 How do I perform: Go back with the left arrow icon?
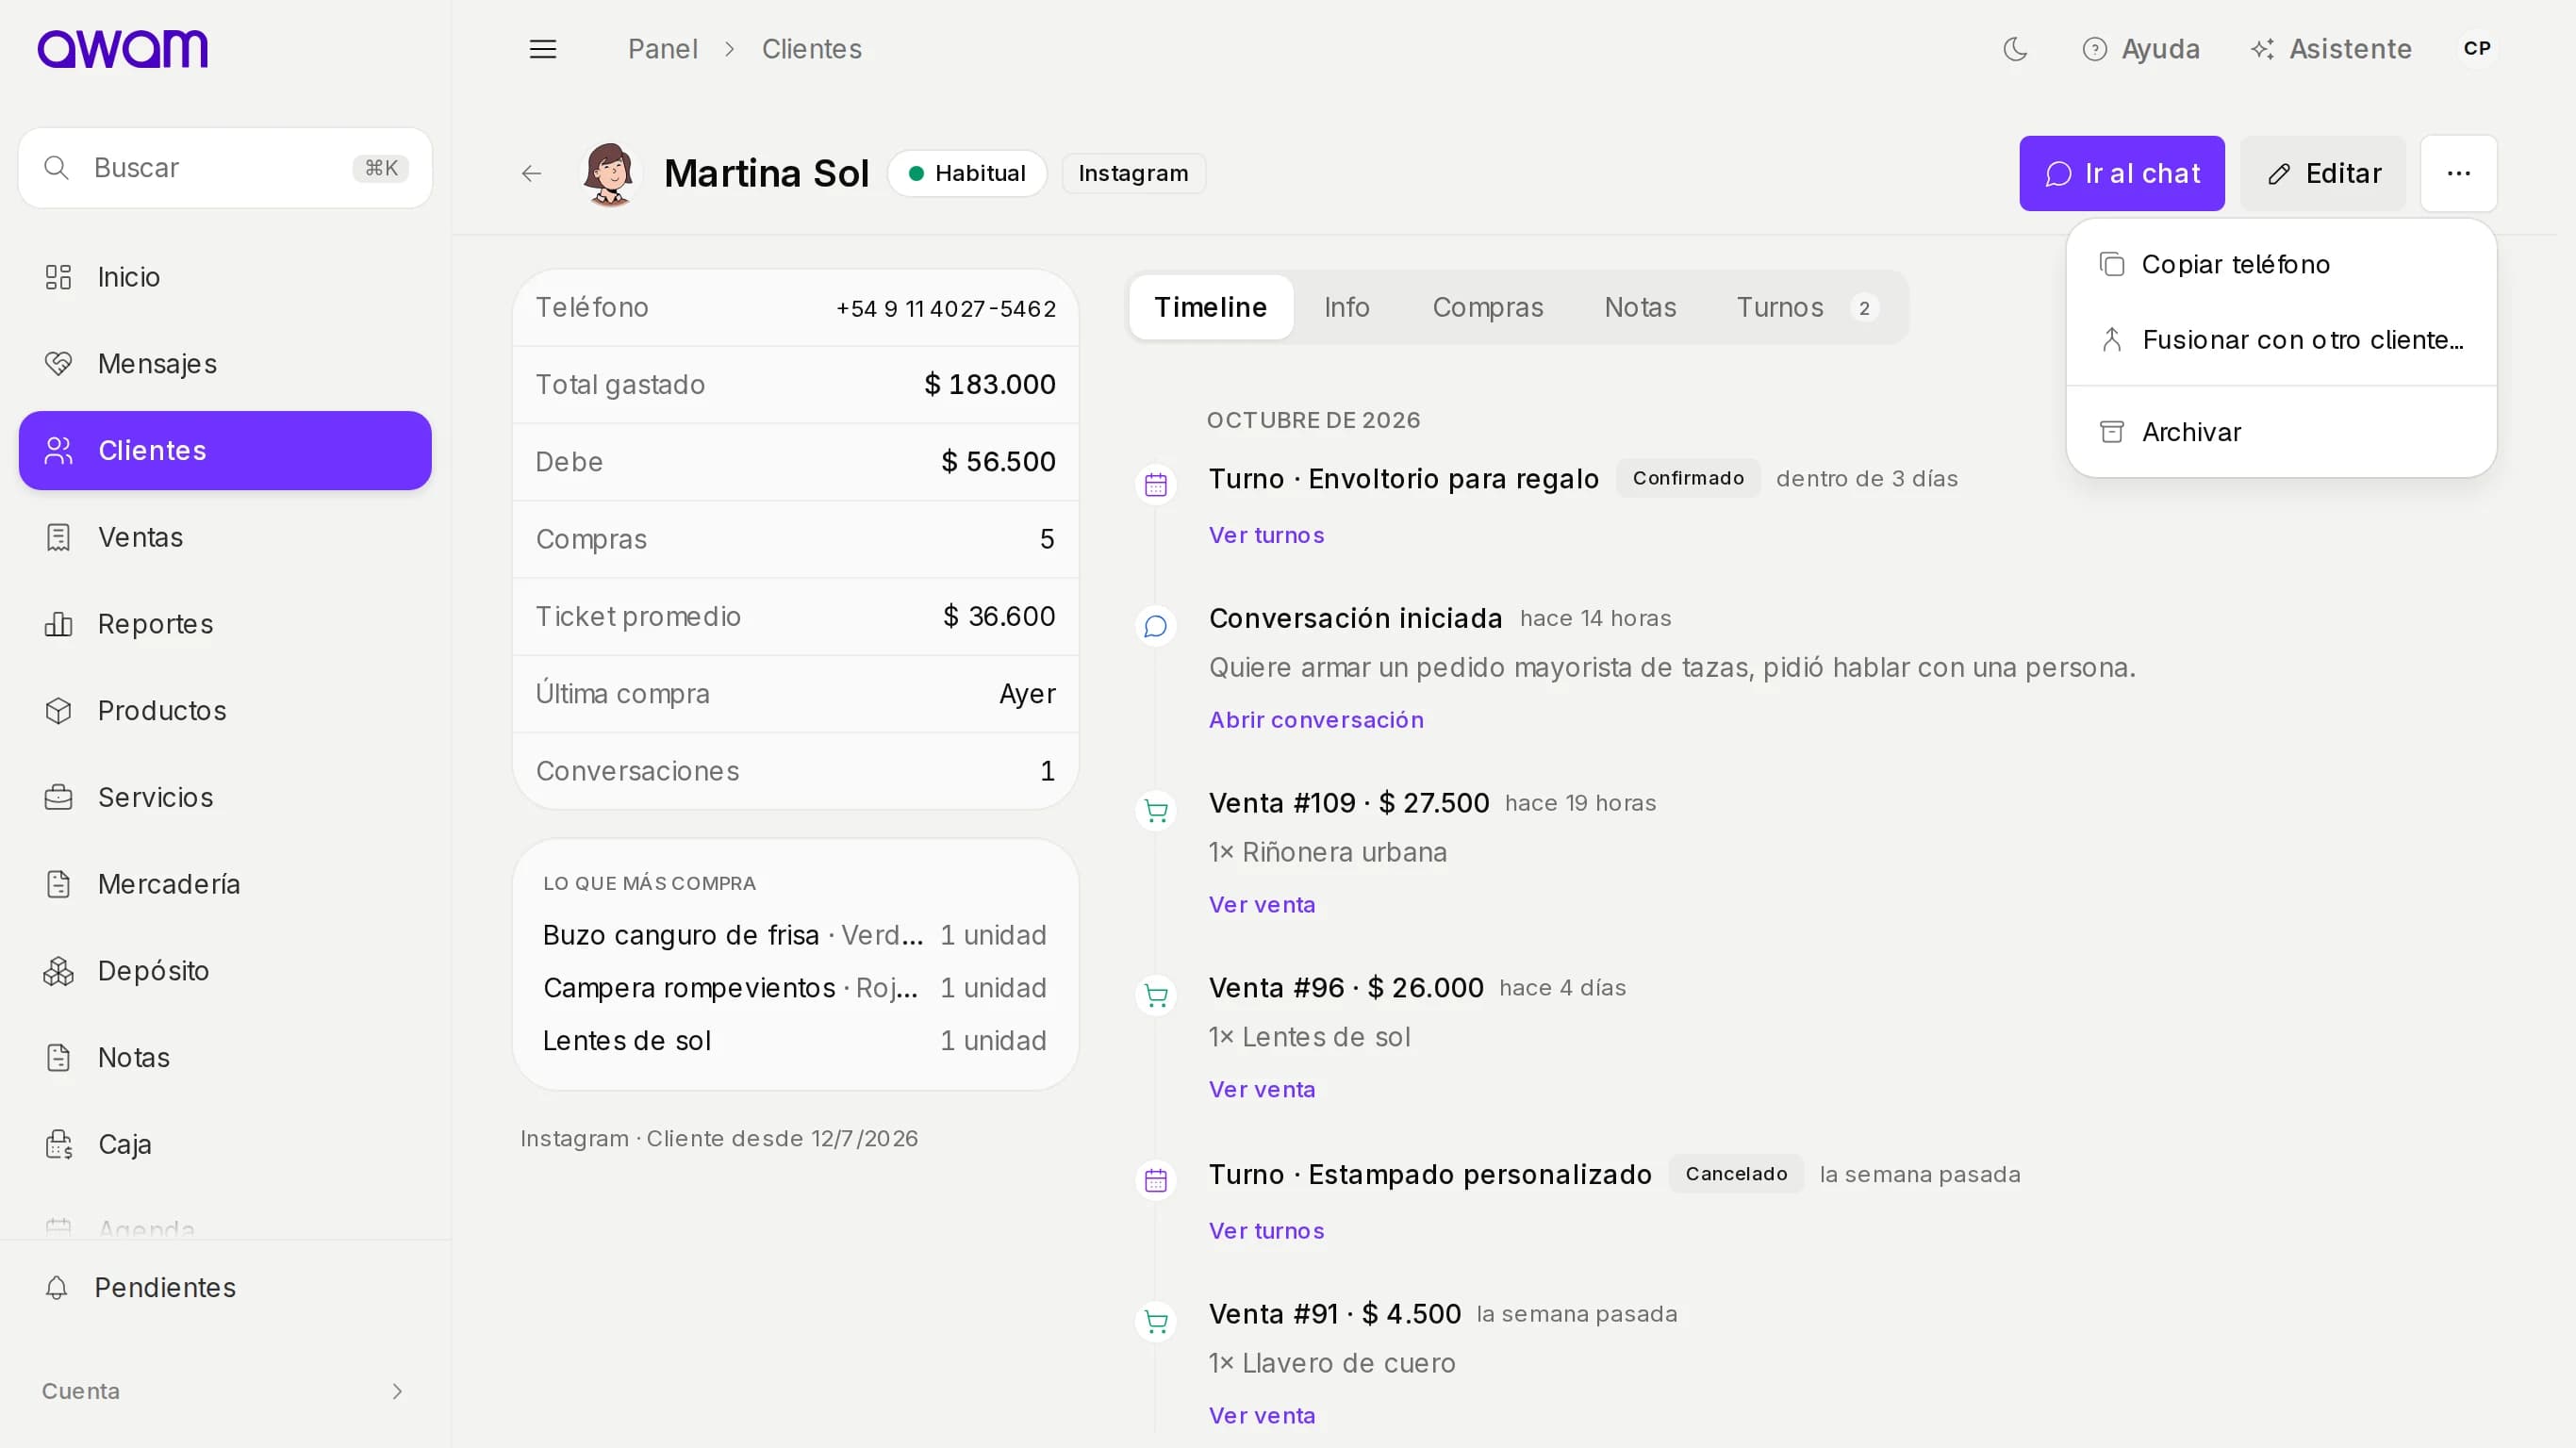531,174
